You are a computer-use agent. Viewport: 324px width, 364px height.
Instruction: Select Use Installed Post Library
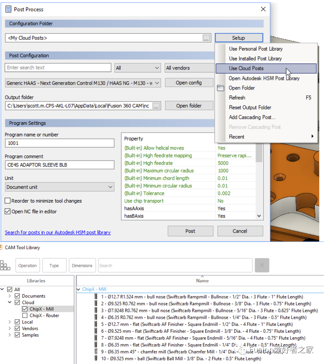tap(266, 59)
